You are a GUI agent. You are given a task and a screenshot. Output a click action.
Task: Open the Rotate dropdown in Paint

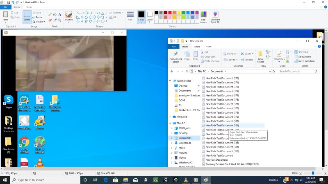39,22
